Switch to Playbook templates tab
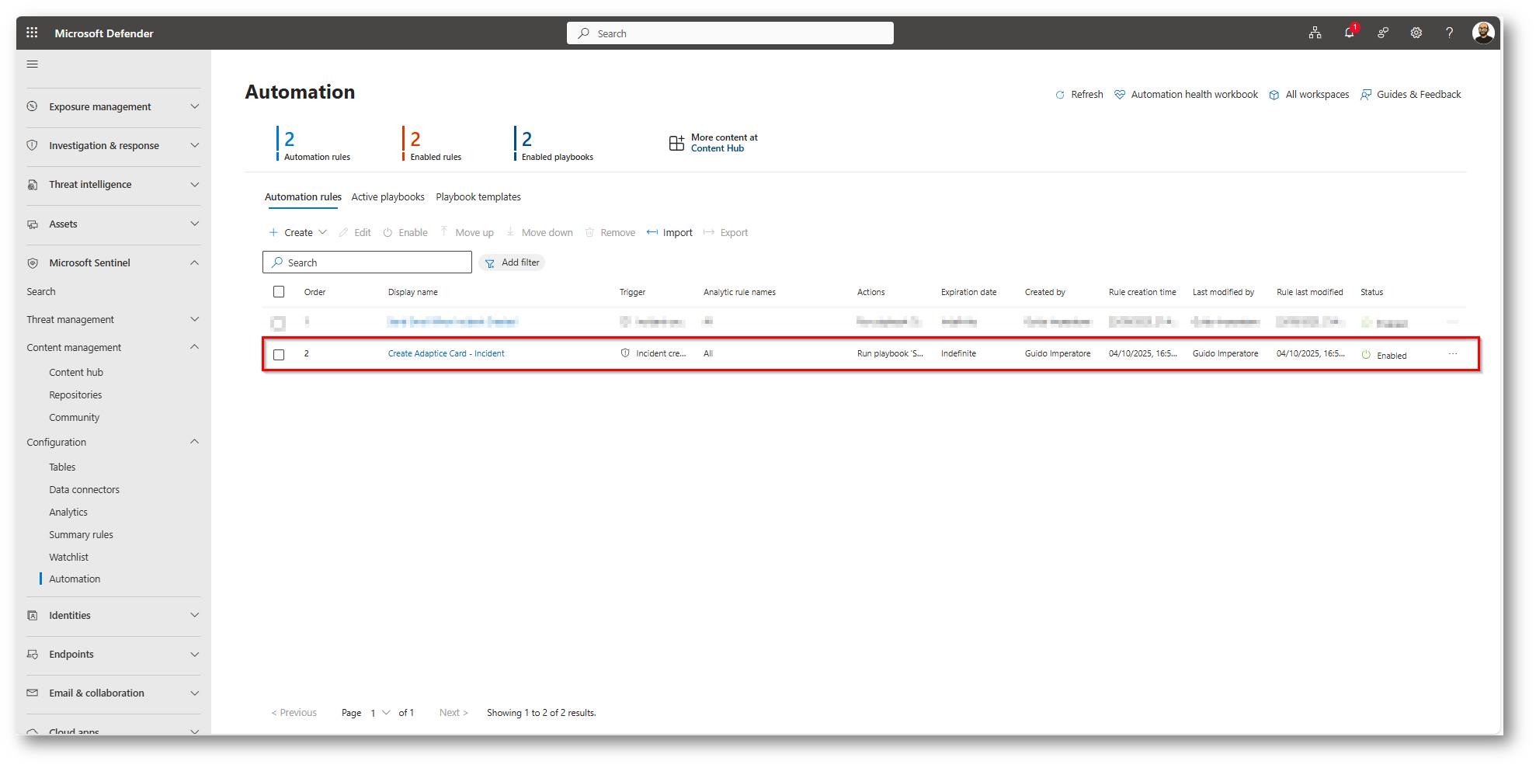Screen dimensions: 1536x768 [x=478, y=197]
